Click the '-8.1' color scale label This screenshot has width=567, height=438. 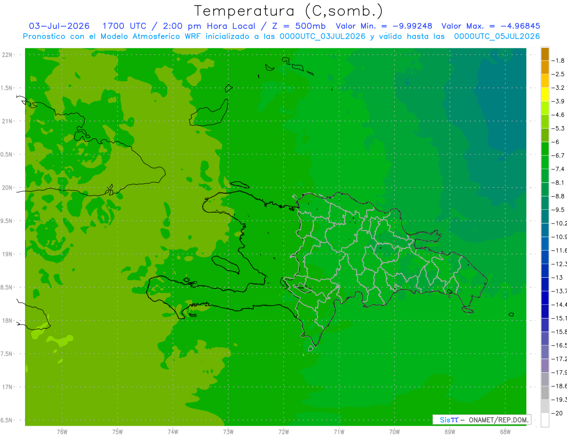pyautogui.click(x=558, y=182)
